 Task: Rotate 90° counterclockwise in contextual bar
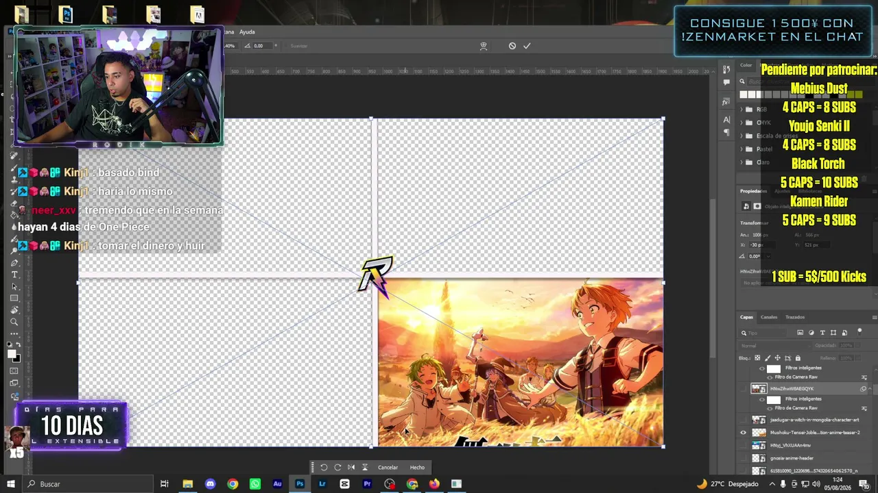click(324, 467)
